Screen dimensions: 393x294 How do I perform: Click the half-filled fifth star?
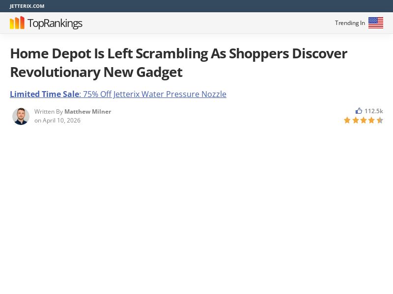click(380, 120)
